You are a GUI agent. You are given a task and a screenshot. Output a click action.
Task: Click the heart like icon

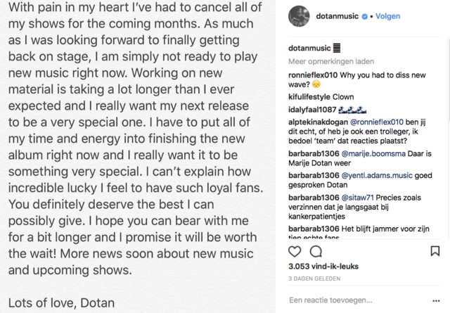297,251
